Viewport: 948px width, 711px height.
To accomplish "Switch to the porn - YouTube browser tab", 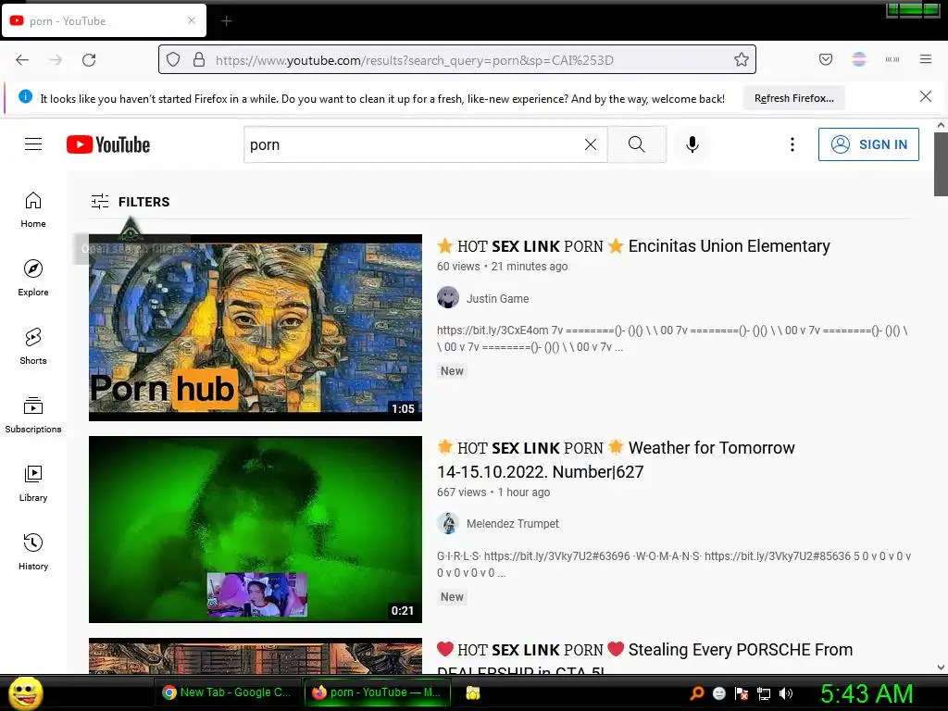I will pyautogui.click(x=104, y=20).
